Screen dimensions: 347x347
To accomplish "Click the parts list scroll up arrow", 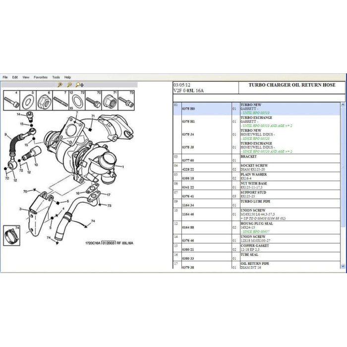I will coord(343,105).
